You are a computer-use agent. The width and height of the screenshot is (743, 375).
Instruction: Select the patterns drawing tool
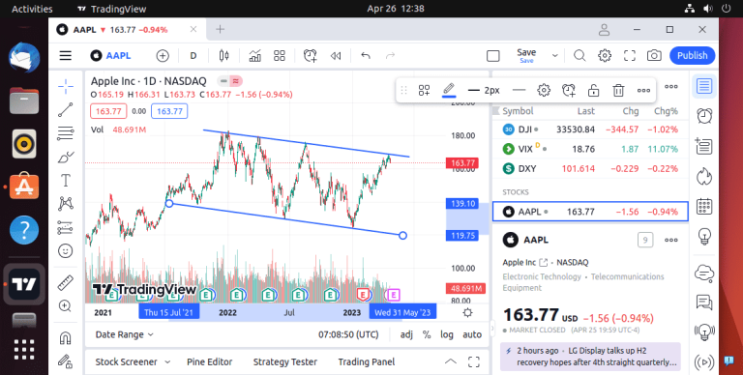coord(66,204)
